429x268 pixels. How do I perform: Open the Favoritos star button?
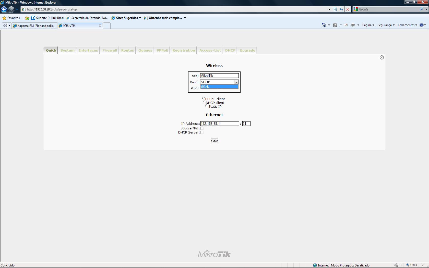[x=11, y=18]
